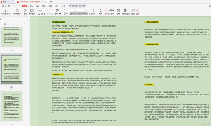The height and width of the screenshot is (126, 211).
Task: Toggle 连续阅读 continuous reading
Action: pyautogui.click(x=83, y=13)
